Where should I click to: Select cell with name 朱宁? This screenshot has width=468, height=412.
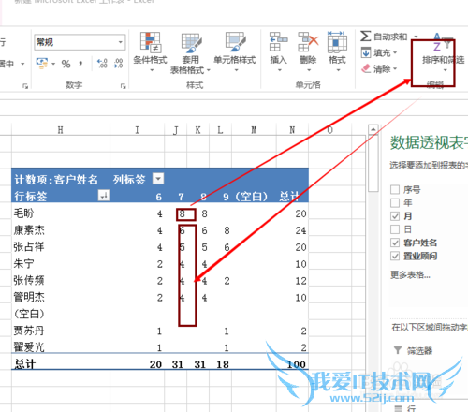click(x=61, y=264)
